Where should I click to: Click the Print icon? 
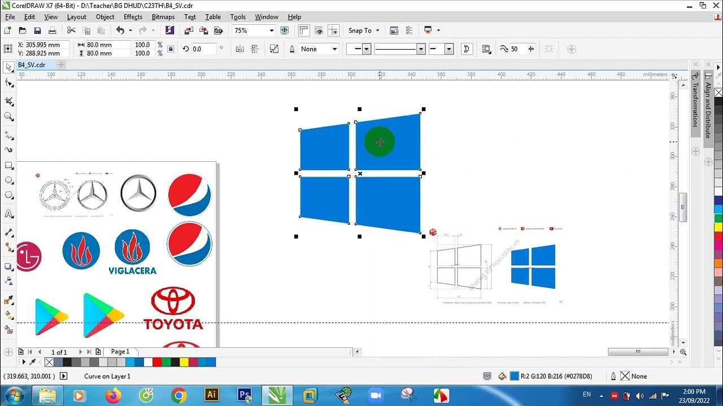pyautogui.click(x=53, y=30)
